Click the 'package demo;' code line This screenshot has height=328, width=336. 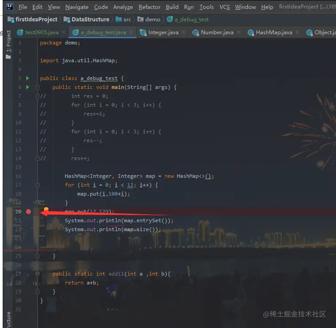click(x=60, y=43)
